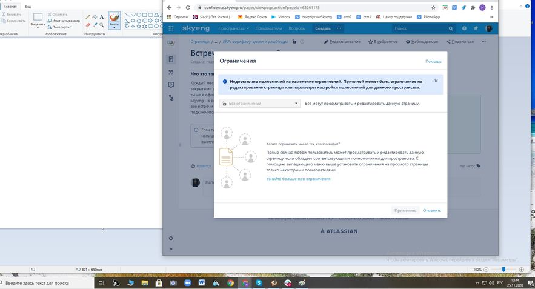Open the Повернуть rotate dropdown in Paint
The width and height of the screenshot is (535, 289).
60,27
